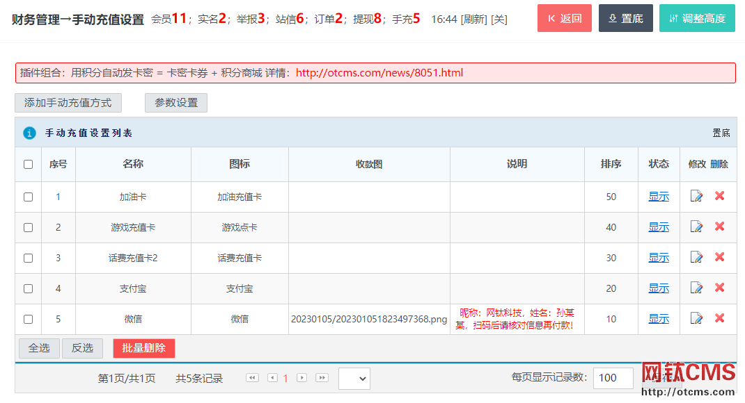The height and width of the screenshot is (403, 745).
Task: Click the red delete icon for 游戏充值卡
Action: click(x=719, y=227)
